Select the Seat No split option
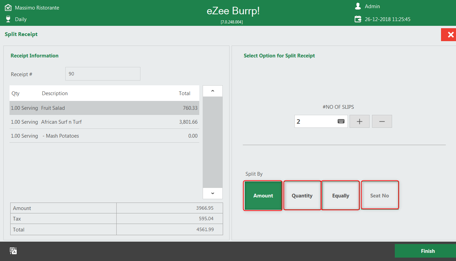Viewport: 456px width, 261px height. point(379,196)
